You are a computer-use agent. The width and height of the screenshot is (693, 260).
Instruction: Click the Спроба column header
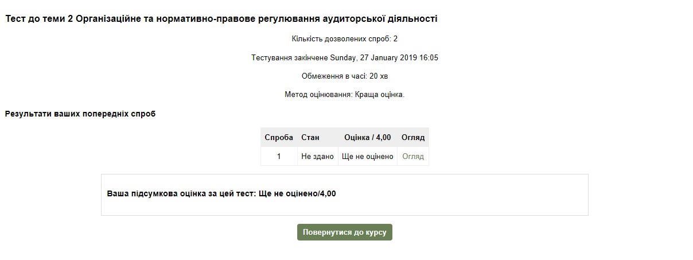point(279,138)
